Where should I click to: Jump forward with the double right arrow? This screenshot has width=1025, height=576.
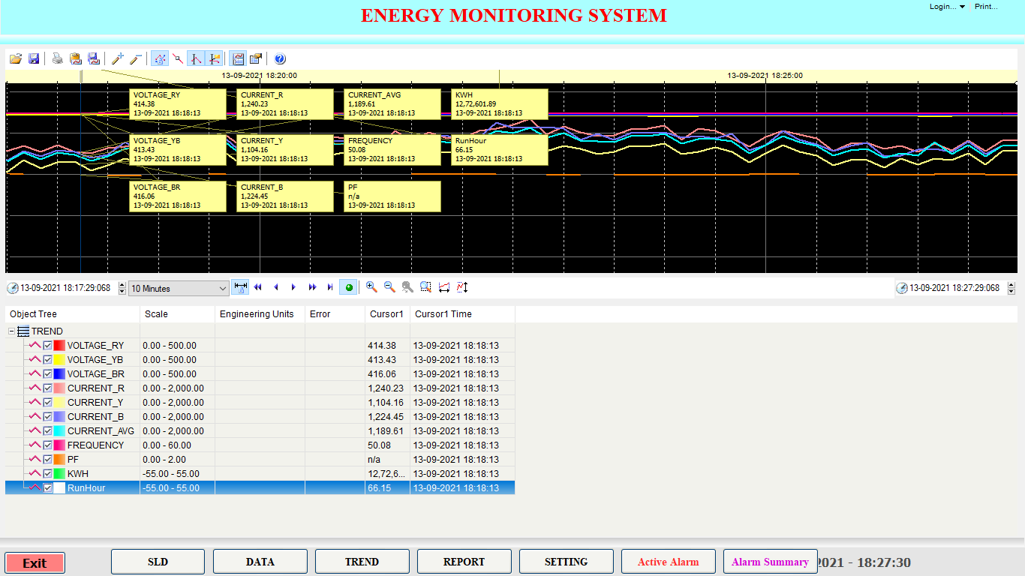[x=311, y=287]
